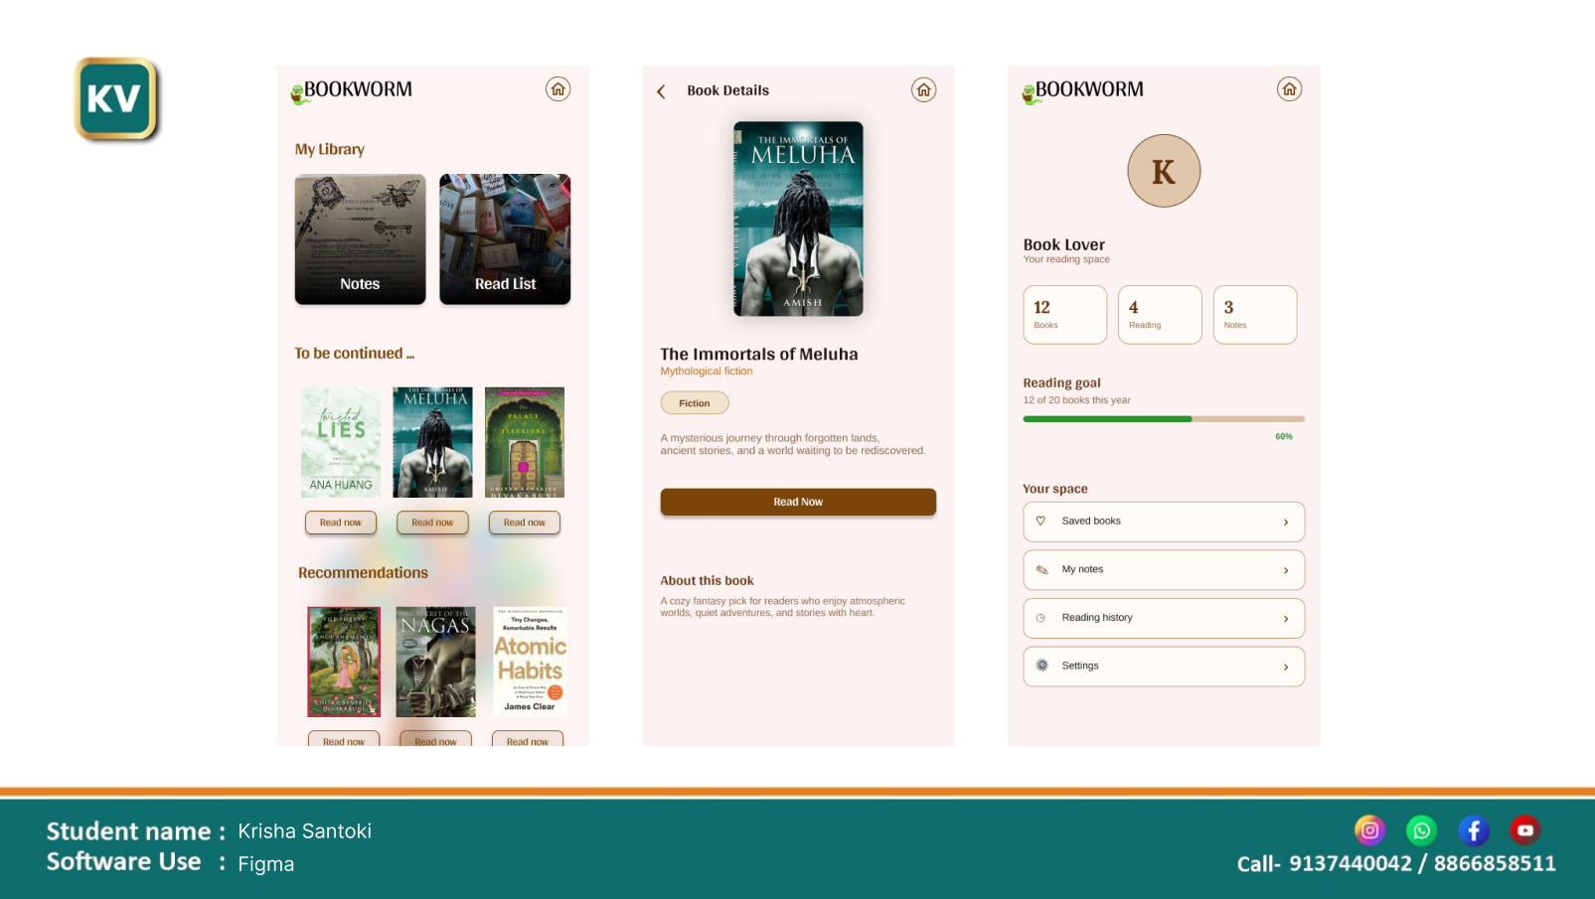Click the Recommendations heading
Screen dimensions: 1595x899
click(x=363, y=573)
